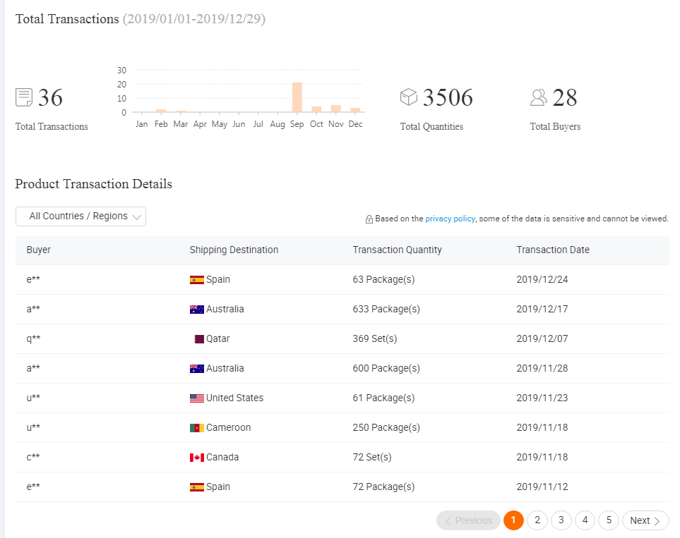Click the Total Transactions document icon
Viewport: 680px width, 538px height.
[x=24, y=97]
